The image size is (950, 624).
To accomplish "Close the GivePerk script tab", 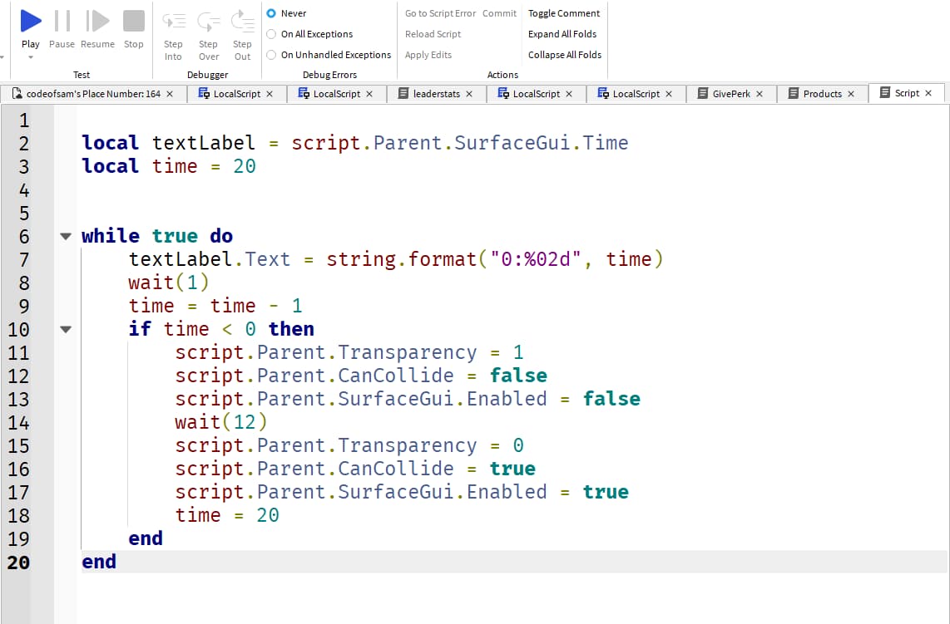I will [760, 94].
